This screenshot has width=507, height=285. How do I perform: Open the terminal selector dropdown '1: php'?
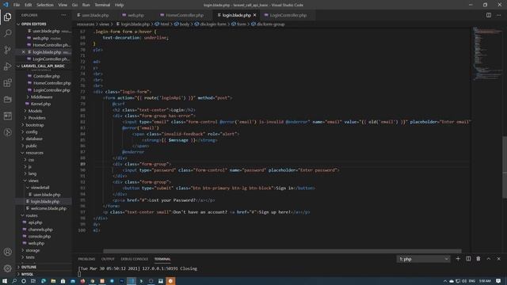pyautogui.click(x=423, y=259)
